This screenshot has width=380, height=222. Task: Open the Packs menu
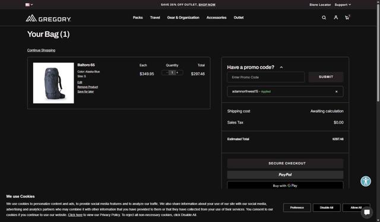[138, 17]
